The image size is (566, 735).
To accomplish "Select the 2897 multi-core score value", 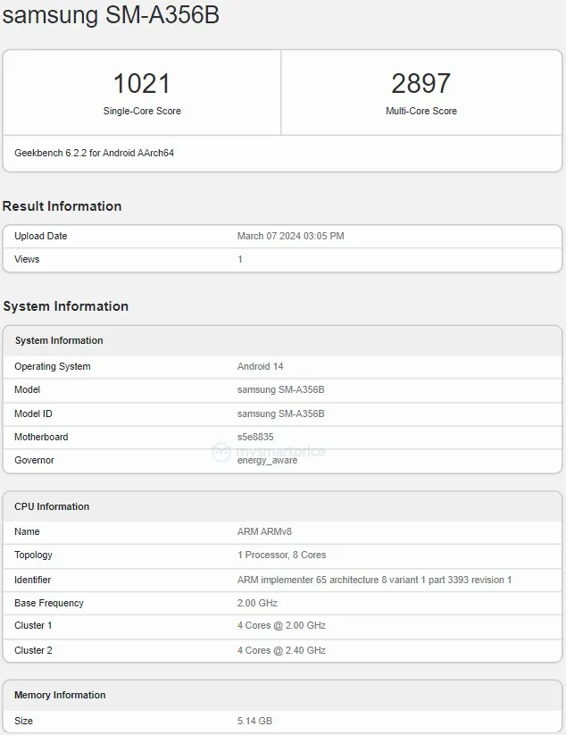I will tap(420, 84).
